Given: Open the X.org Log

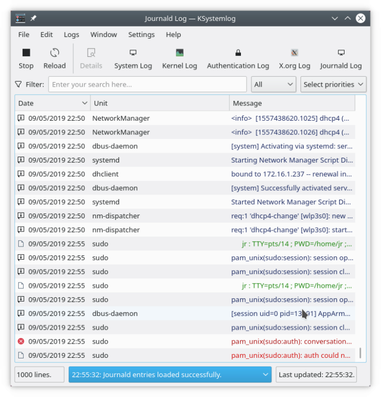Looking at the screenshot, I should click(294, 58).
